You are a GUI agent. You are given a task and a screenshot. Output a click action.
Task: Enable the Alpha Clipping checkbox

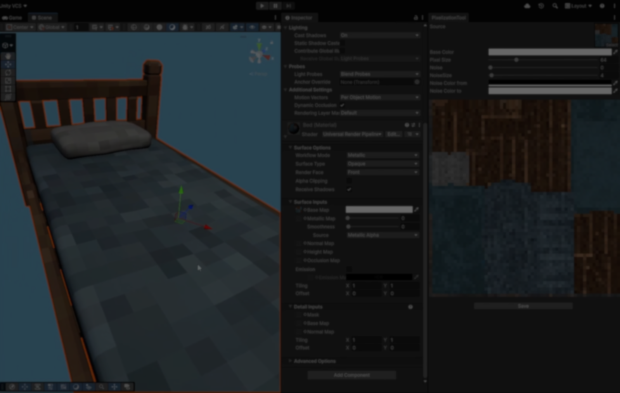(x=349, y=181)
